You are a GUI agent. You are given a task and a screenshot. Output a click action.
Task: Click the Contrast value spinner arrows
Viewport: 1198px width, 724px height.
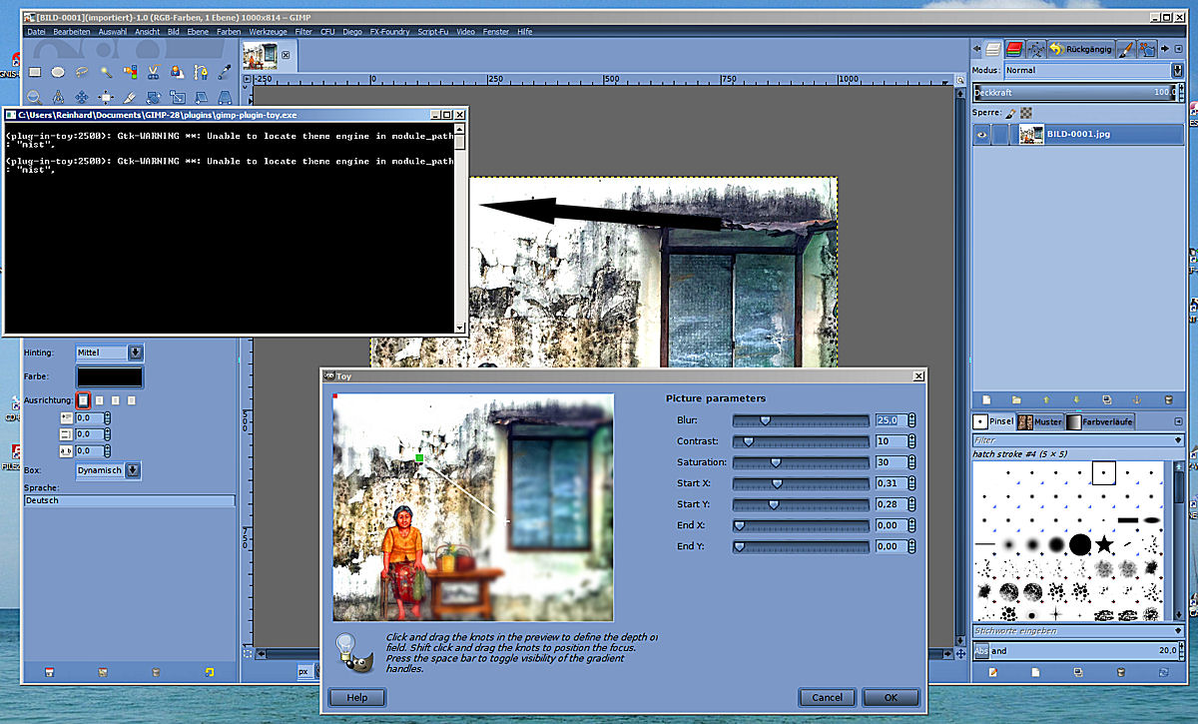[x=911, y=441]
